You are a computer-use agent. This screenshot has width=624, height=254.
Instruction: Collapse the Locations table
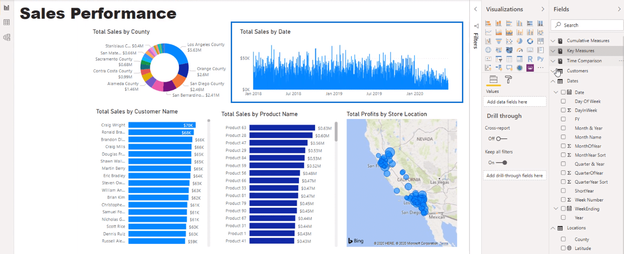click(553, 228)
